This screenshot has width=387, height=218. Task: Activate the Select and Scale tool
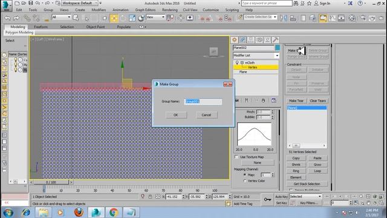tap(132, 18)
